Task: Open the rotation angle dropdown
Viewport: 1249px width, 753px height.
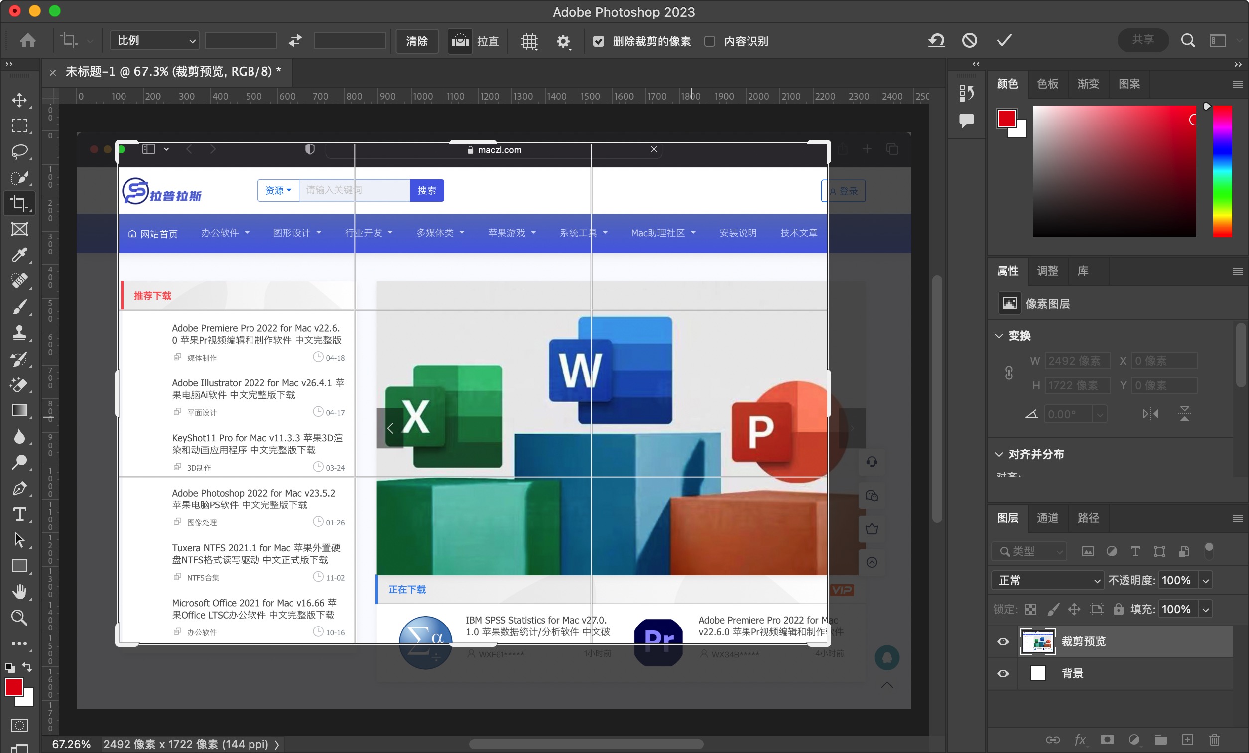Action: tap(1099, 414)
